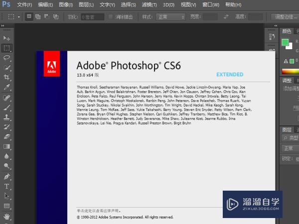This screenshot has width=299, height=224.
Task: Open the 编辑(E) menu
Action: 45,4
